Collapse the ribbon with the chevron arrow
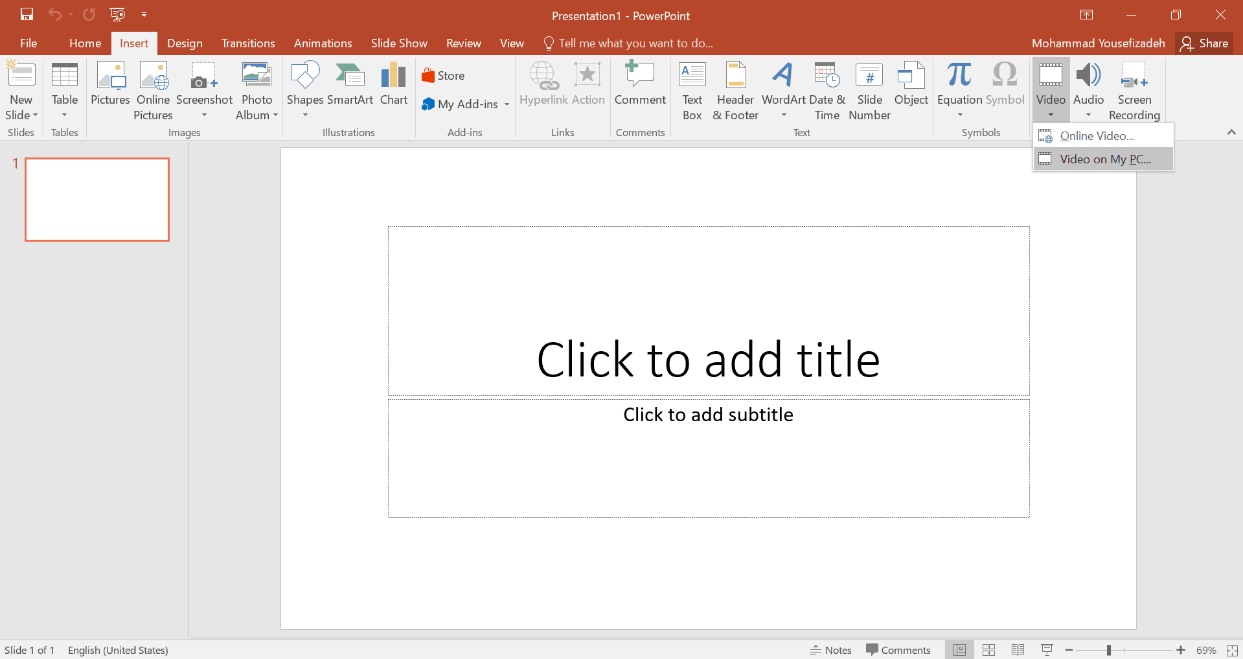 coord(1231,132)
